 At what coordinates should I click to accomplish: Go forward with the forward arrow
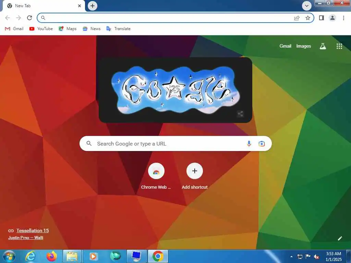(x=19, y=18)
